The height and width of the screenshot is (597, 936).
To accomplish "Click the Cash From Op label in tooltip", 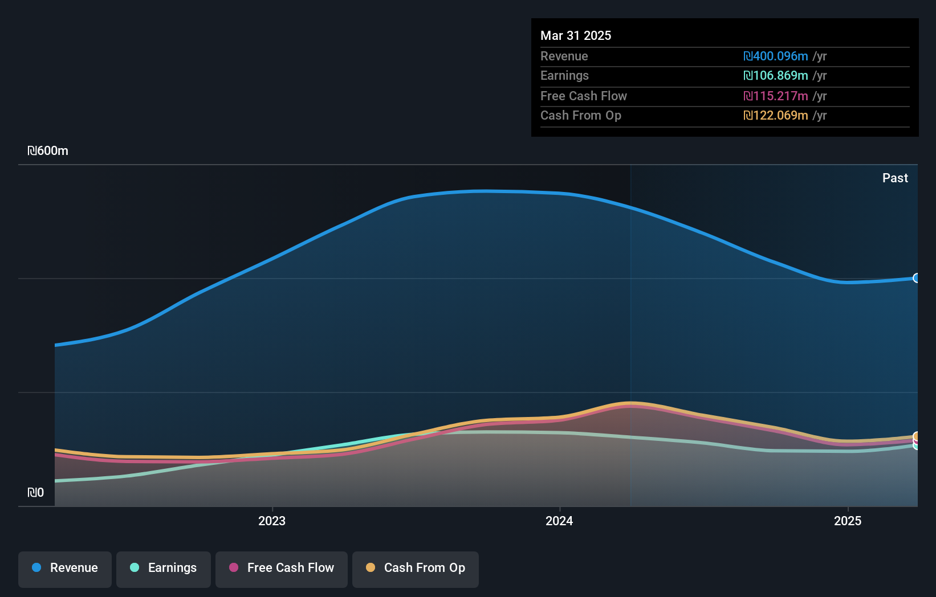I will tap(581, 115).
